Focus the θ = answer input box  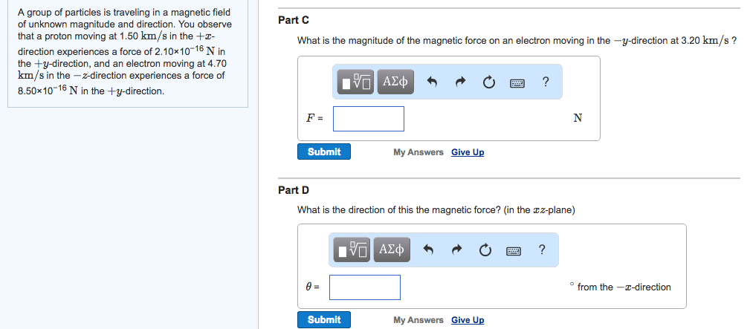tap(364, 287)
